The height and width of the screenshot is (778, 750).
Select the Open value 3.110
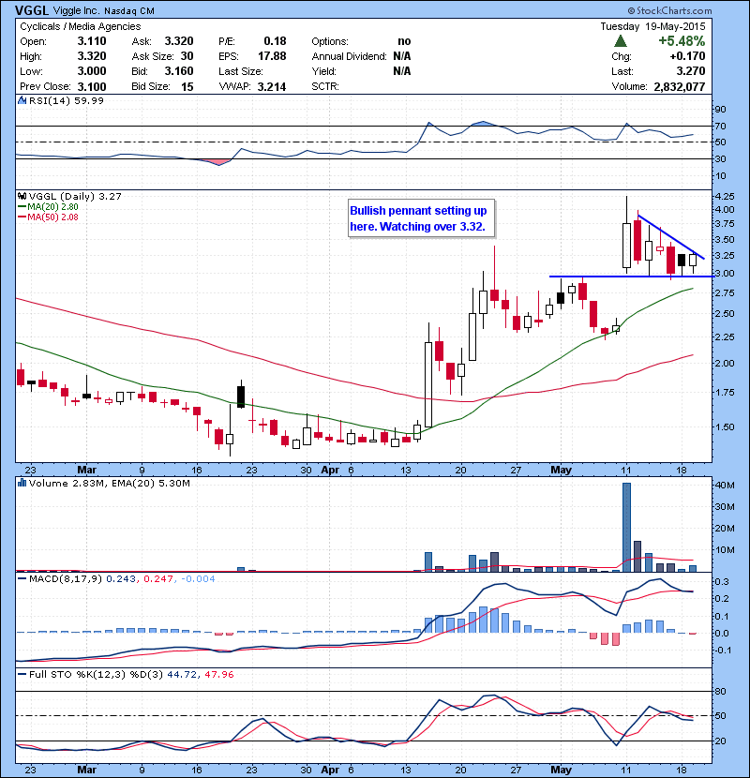point(92,41)
